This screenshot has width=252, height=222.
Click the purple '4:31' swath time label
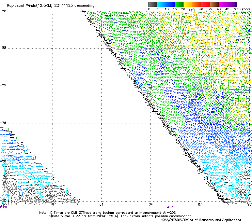point(170,207)
